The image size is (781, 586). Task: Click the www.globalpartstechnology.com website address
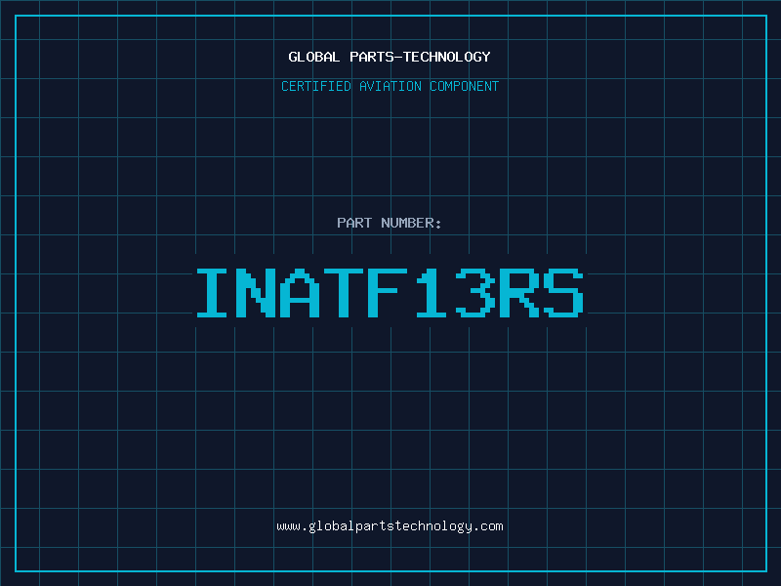click(390, 526)
